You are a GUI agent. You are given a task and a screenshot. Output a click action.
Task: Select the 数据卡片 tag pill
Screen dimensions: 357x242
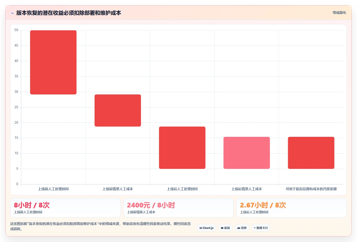pos(261,228)
